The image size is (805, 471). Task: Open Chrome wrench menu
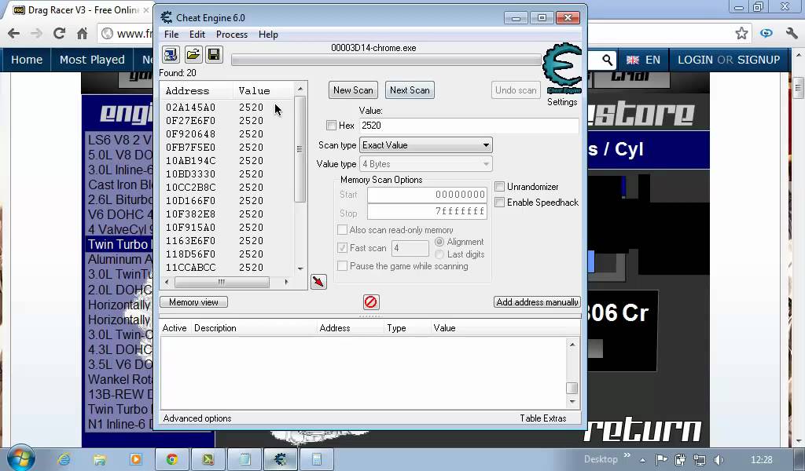791,34
